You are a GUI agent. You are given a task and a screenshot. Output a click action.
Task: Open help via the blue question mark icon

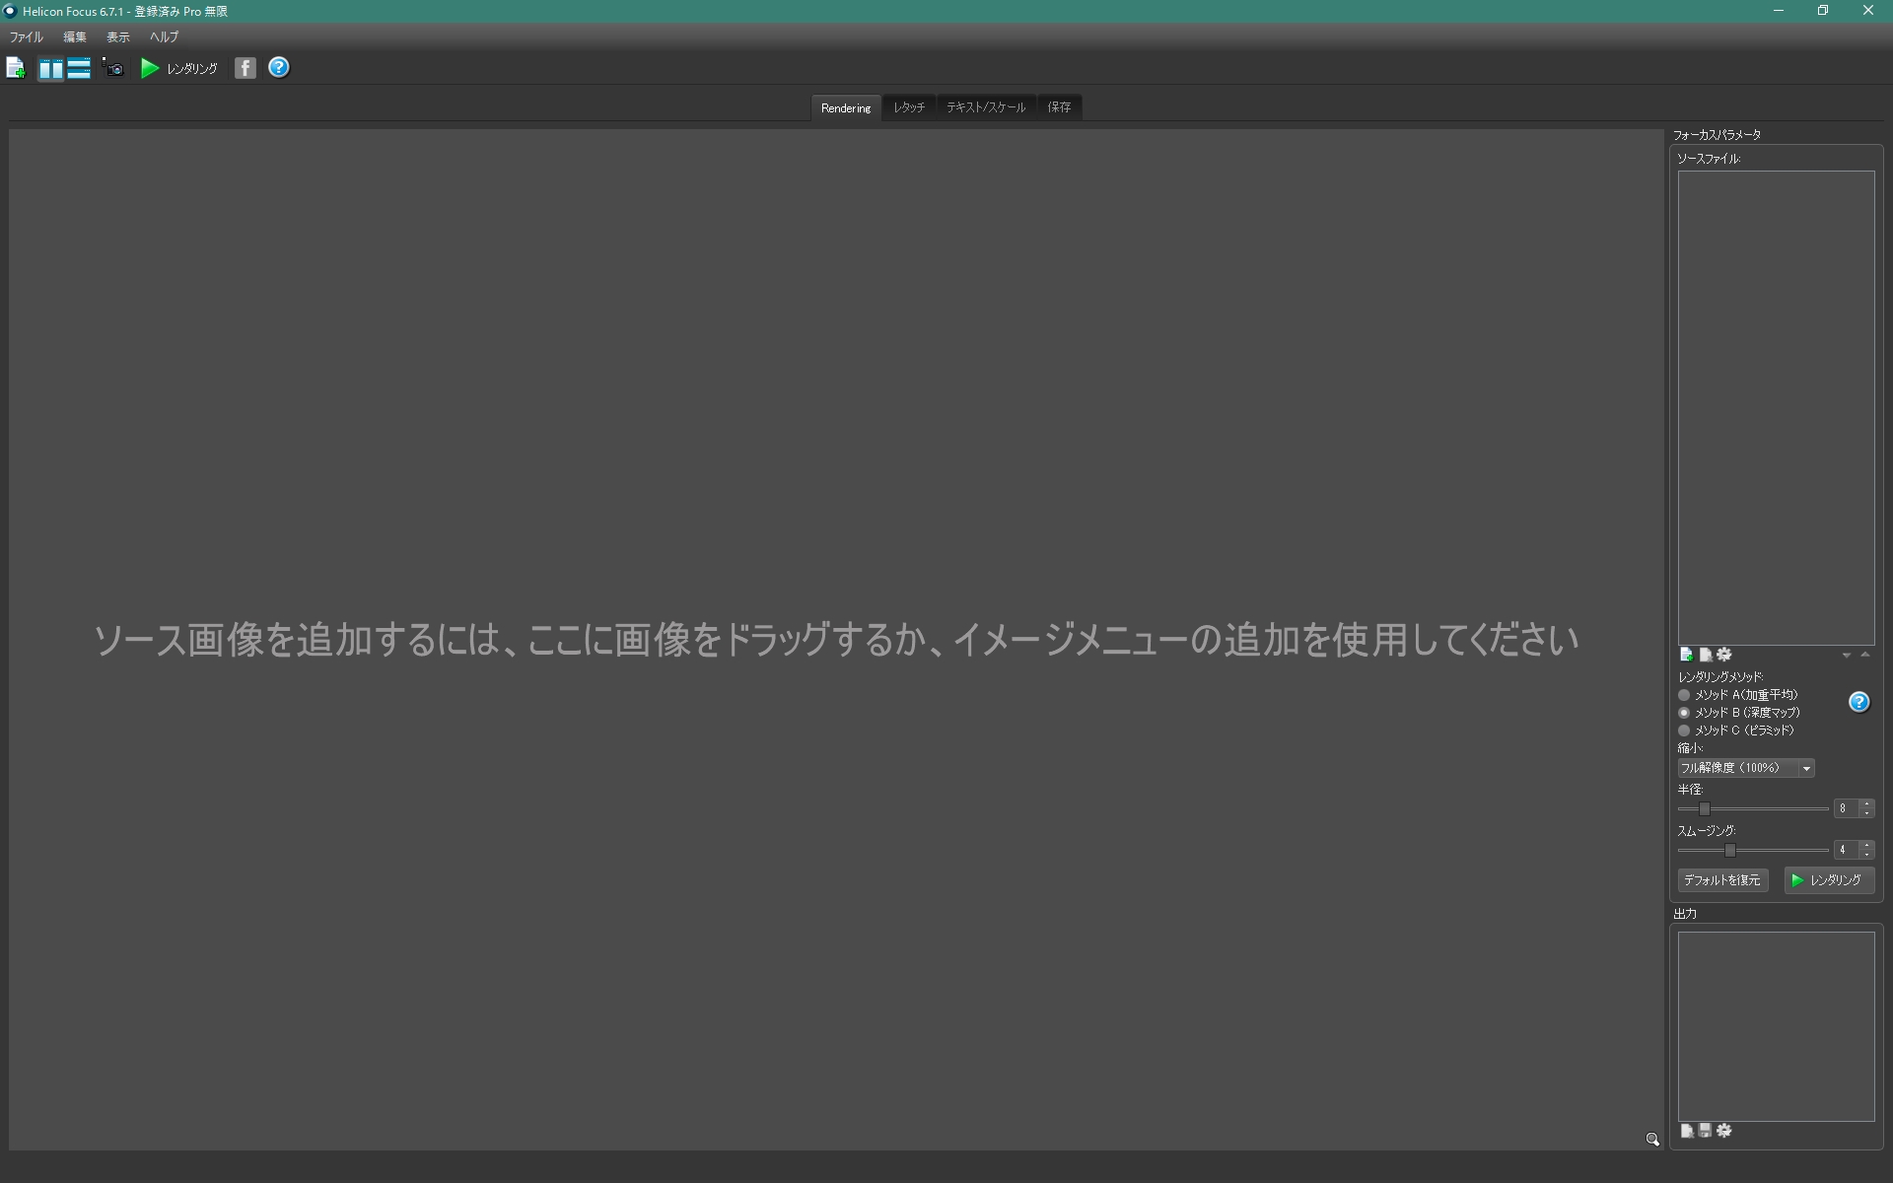[x=279, y=67]
